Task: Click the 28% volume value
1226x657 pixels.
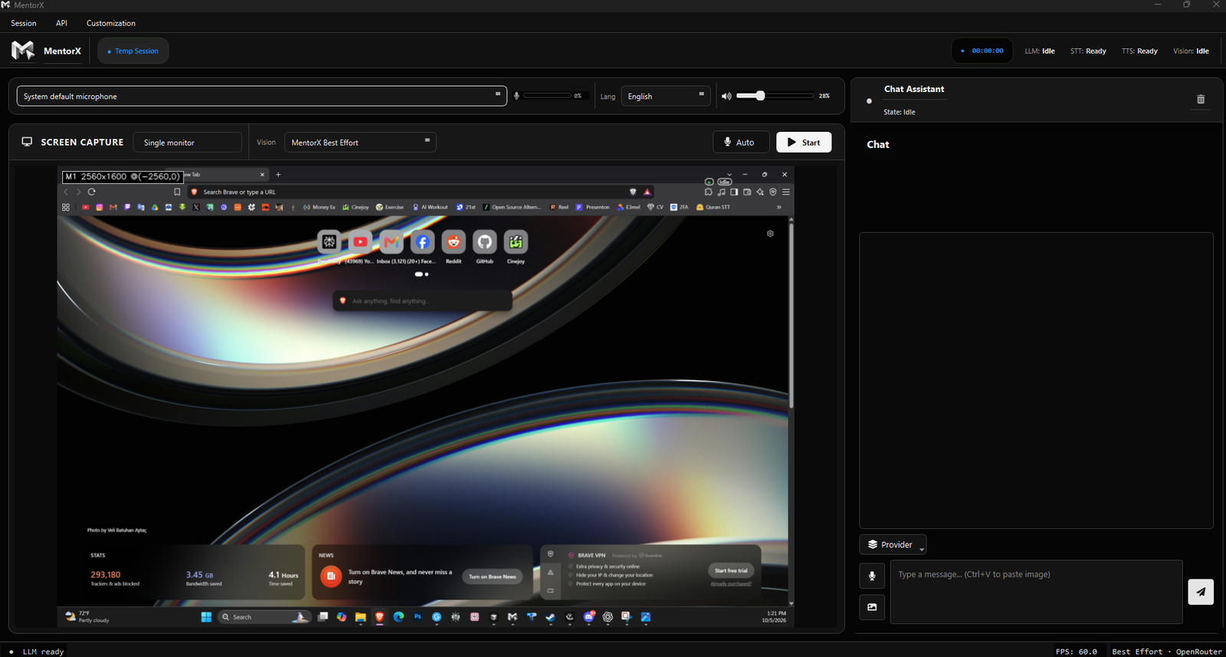Action: click(824, 96)
